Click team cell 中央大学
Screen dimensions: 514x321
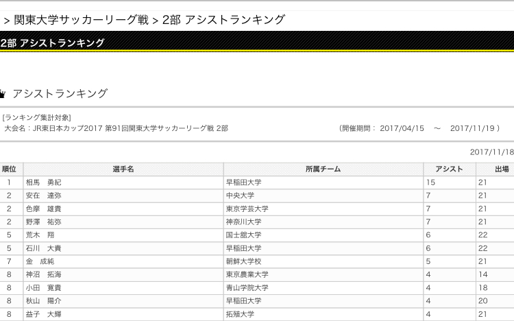pos(240,195)
